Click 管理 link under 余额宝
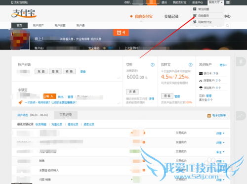 pos(70,97)
